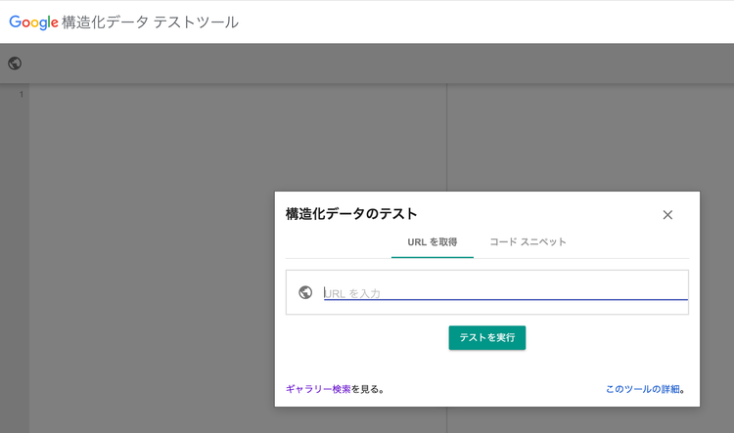
Task: Click the globe icon inside the URL field
Action: [x=305, y=292]
